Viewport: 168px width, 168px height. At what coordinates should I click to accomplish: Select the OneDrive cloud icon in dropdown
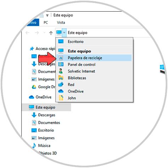click(x=61, y=91)
